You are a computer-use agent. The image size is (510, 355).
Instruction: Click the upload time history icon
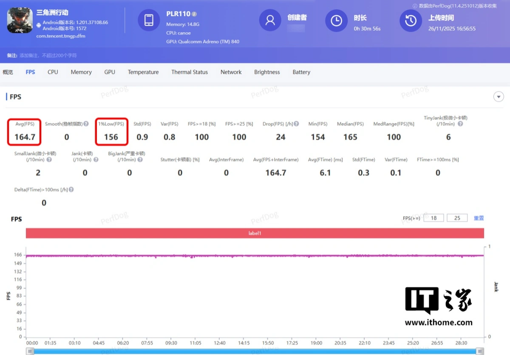click(411, 20)
